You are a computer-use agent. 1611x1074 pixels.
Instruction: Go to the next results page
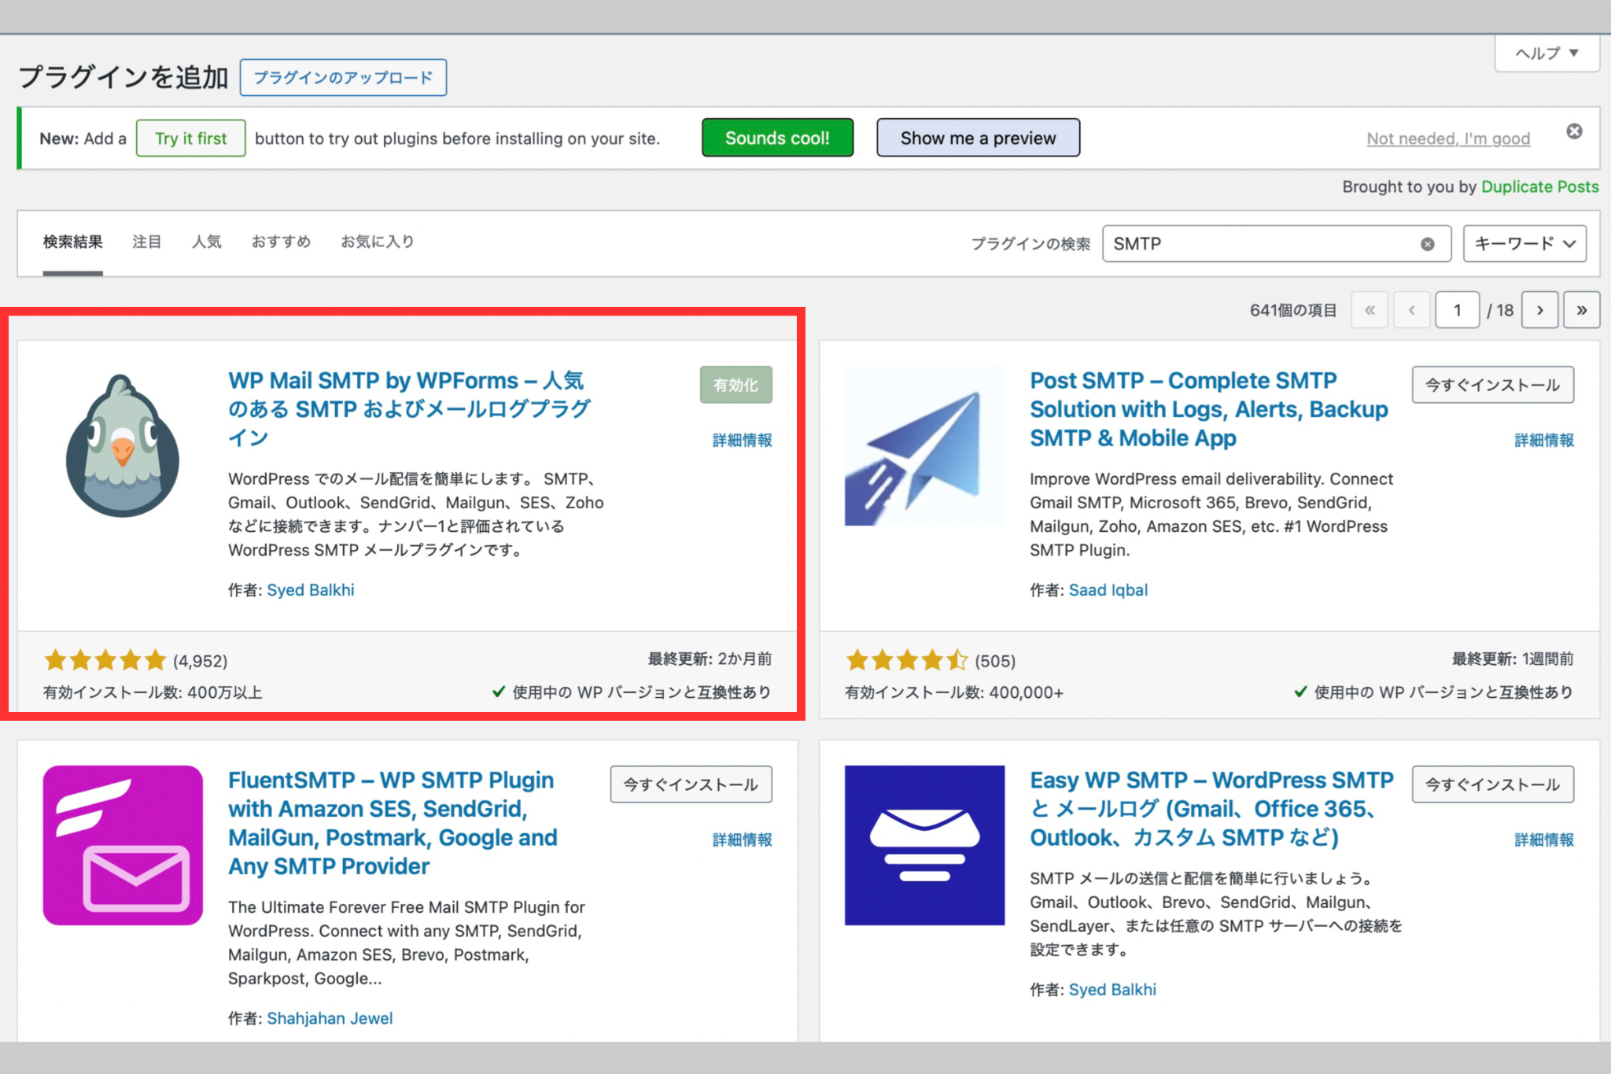pyautogui.click(x=1539, y=310)
